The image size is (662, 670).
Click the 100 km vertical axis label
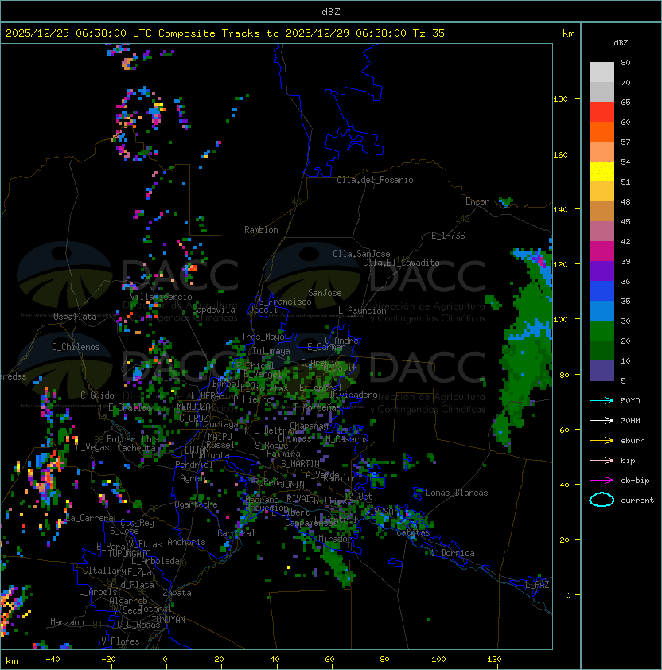pos(560,319)
